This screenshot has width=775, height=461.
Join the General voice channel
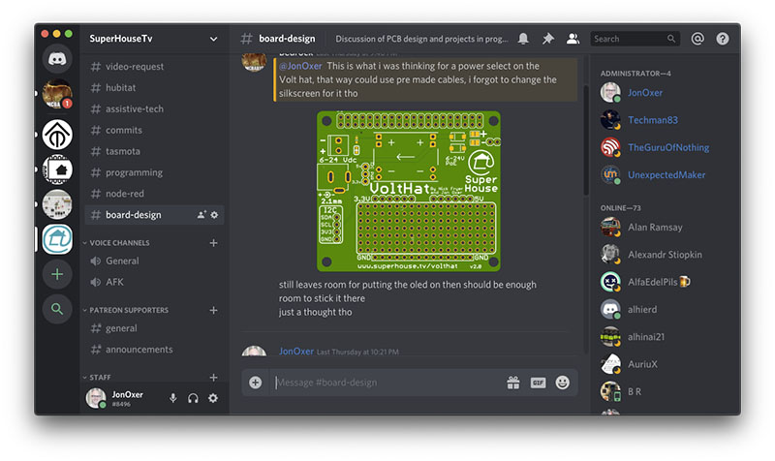click(154, 261)
